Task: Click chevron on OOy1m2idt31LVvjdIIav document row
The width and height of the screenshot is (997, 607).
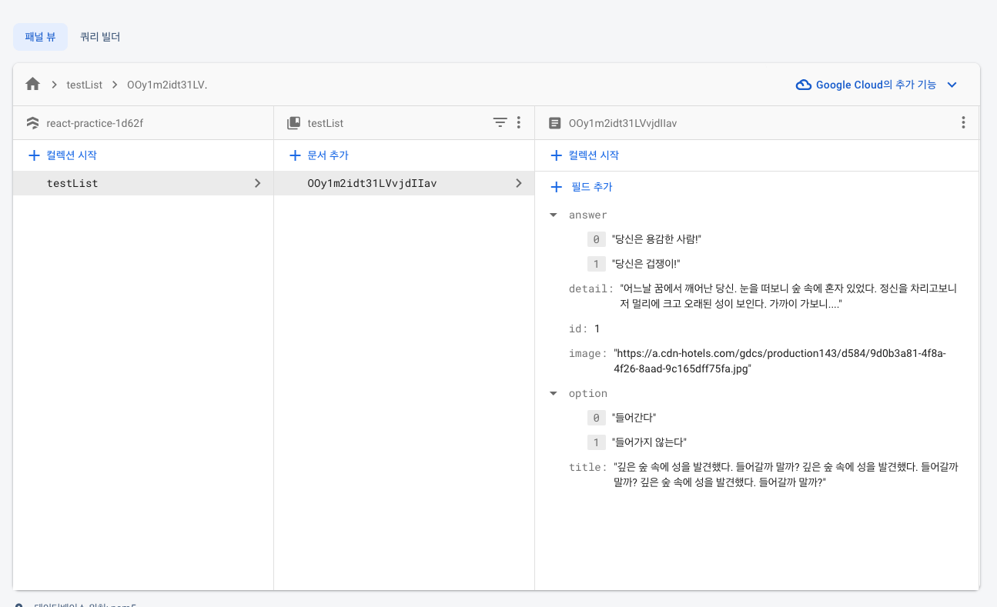Action: pos(518,183)
